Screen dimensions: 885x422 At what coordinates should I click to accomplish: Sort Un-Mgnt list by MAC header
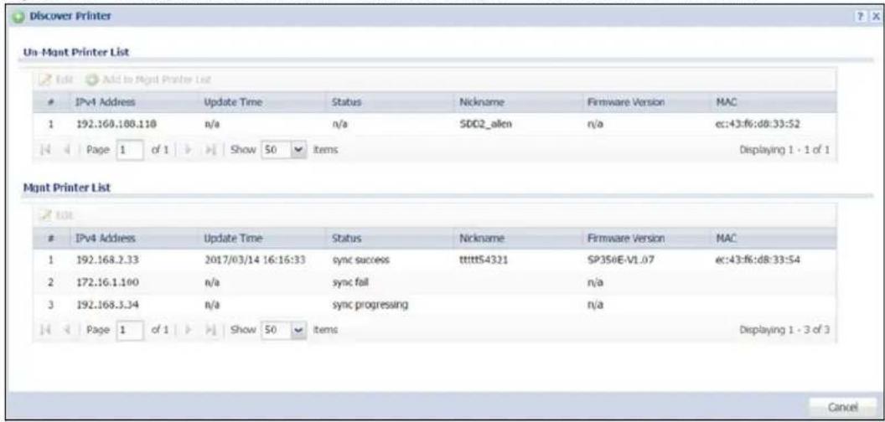[x=773, y=103]
